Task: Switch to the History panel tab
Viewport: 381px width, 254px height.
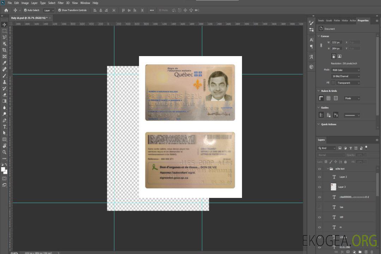Action: click(x=345, y=20)
